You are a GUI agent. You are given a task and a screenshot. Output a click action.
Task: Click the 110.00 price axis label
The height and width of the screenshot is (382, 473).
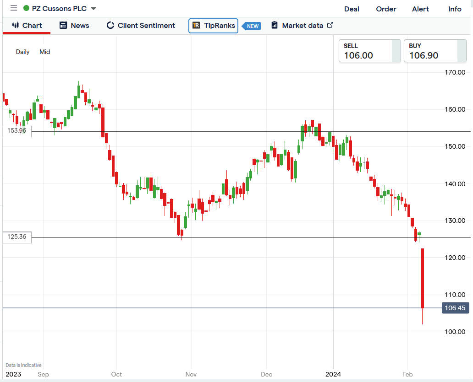(455, 295)
